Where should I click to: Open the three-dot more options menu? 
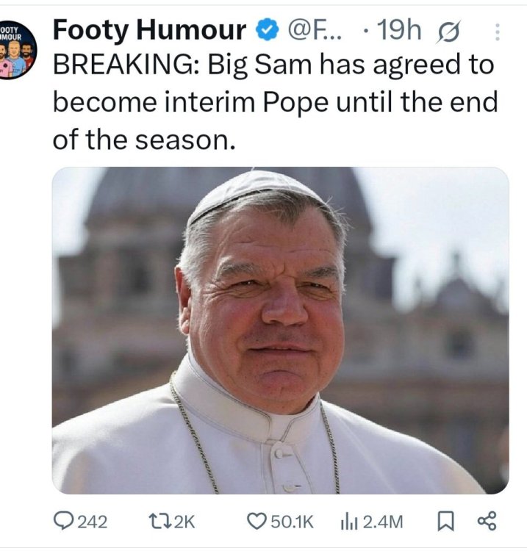point(497,32)
